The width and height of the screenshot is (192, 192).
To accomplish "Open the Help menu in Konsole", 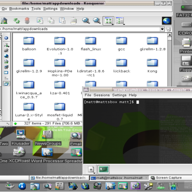I will (x=133, y=95).
